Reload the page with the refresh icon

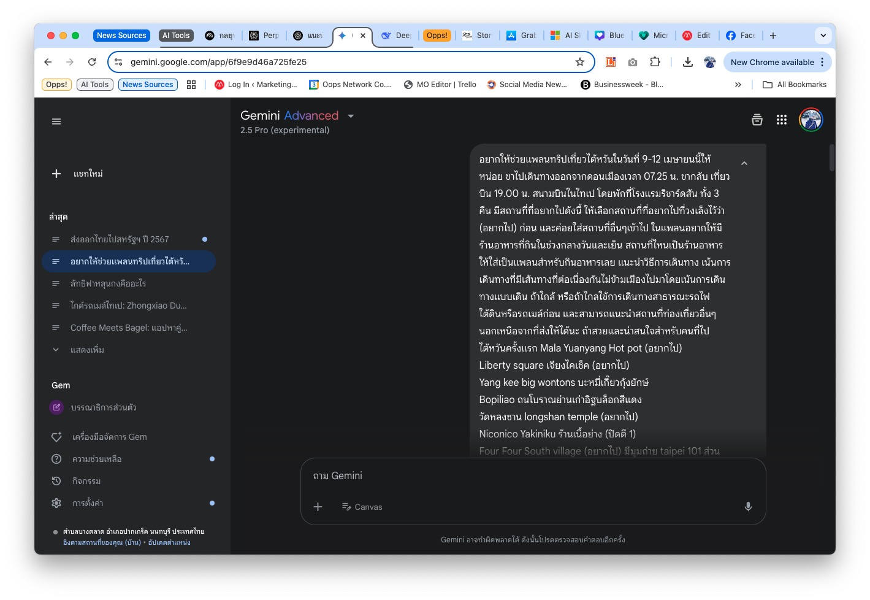point(92,62)
